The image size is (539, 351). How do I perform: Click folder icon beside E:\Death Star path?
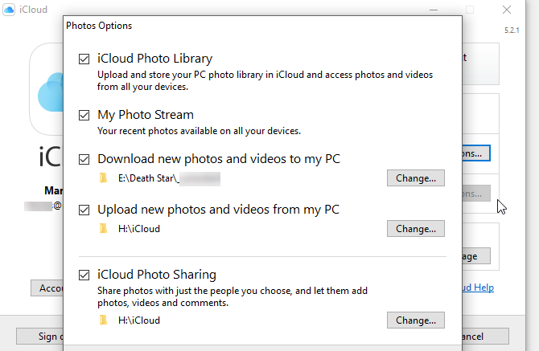(103, 178)
